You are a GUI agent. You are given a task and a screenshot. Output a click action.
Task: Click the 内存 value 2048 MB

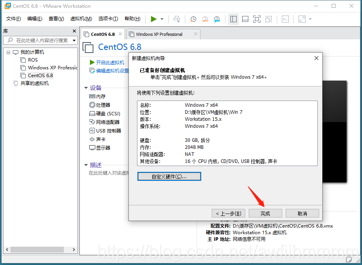tap(194, 147)
